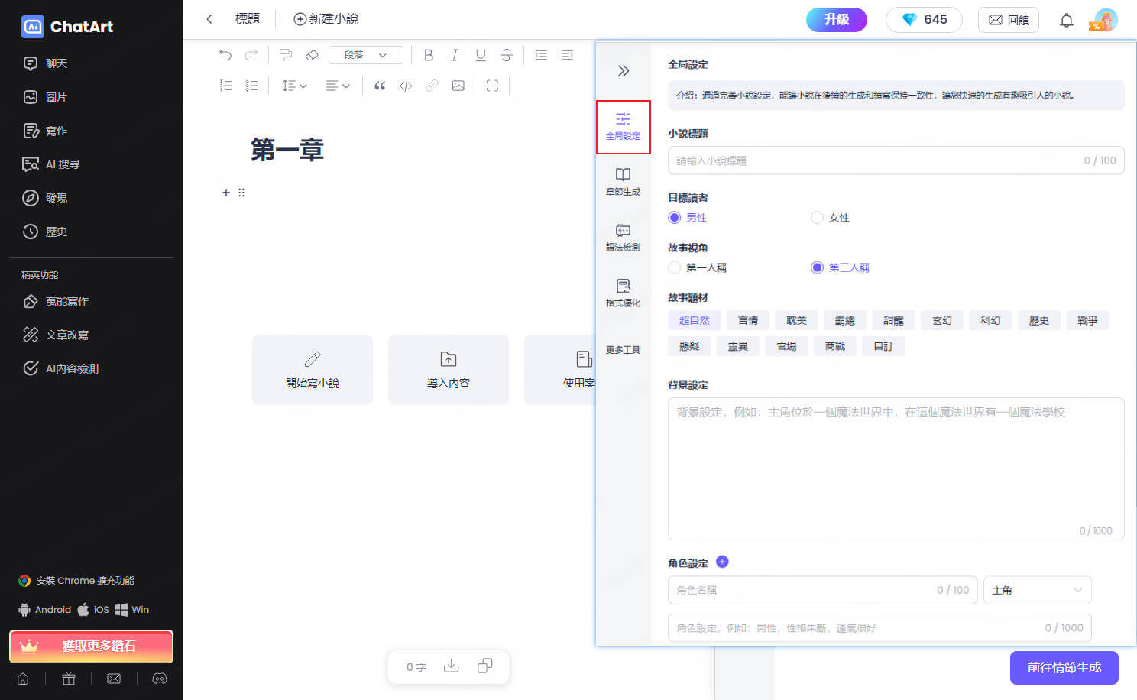1137x700 pixels.
Task: Choose 第一人稱 story perspective
Action: pyautogui.click(x=698, y=267)
